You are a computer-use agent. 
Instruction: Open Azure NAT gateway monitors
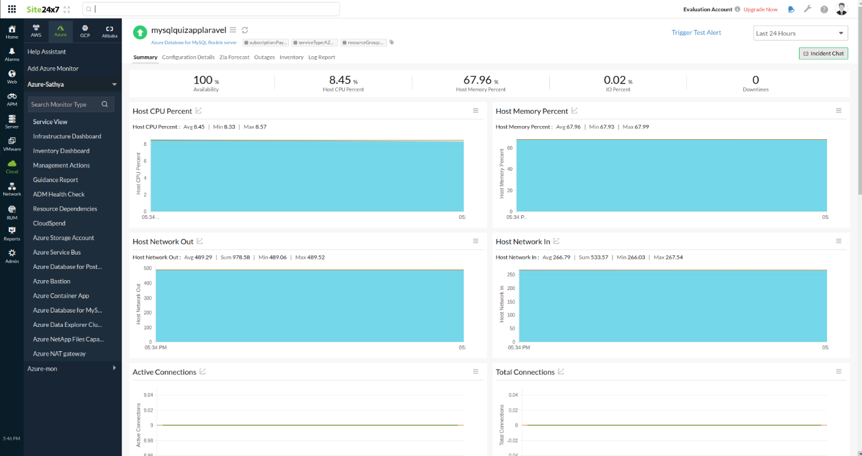pos(59,354)
